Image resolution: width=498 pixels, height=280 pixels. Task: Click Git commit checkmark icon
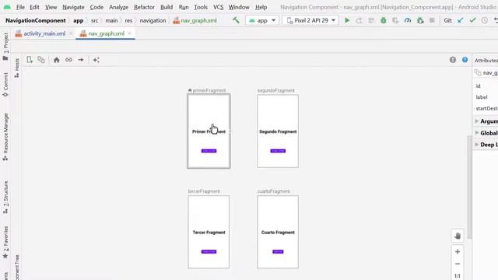click(x=472, y=20)
